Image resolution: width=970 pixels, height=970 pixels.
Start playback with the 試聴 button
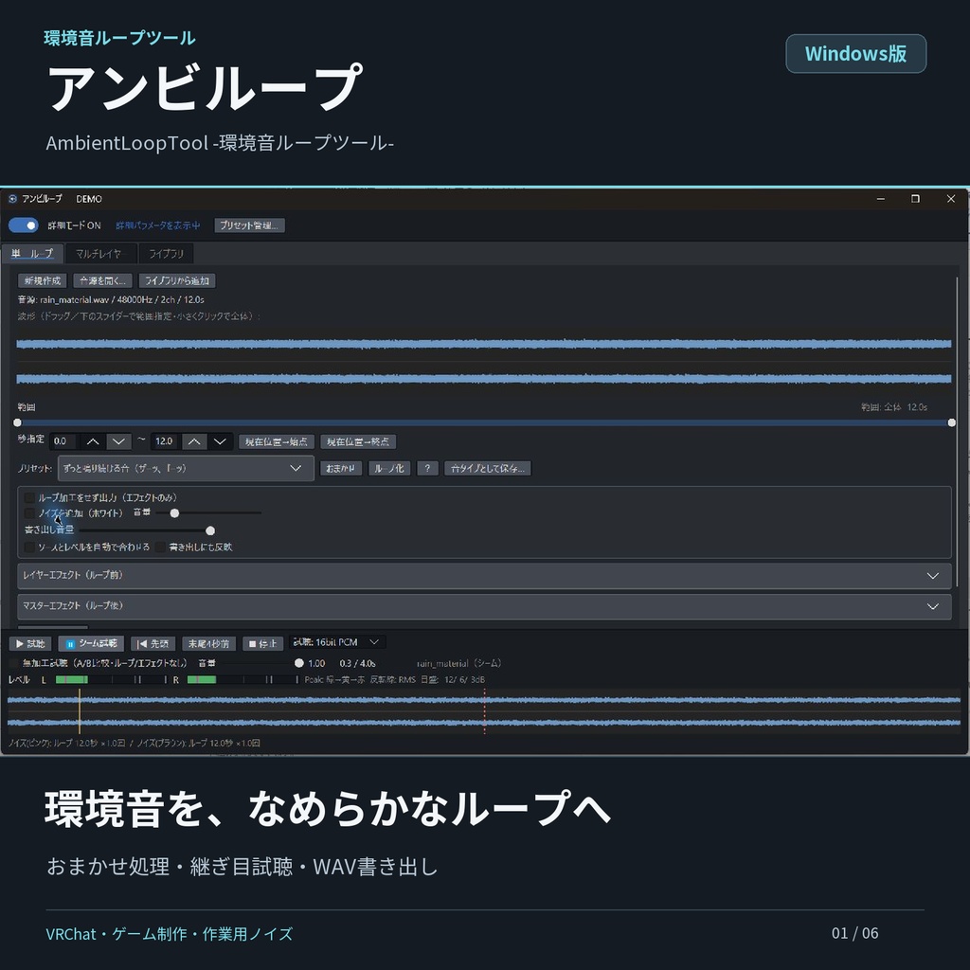coord(29,644)
